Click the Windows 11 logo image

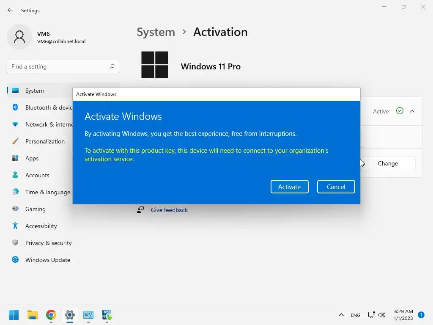point(155,65)
